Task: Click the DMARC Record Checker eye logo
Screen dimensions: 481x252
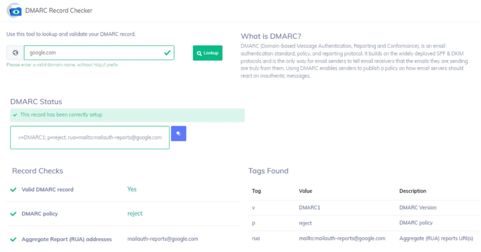Action: [14, 10]
